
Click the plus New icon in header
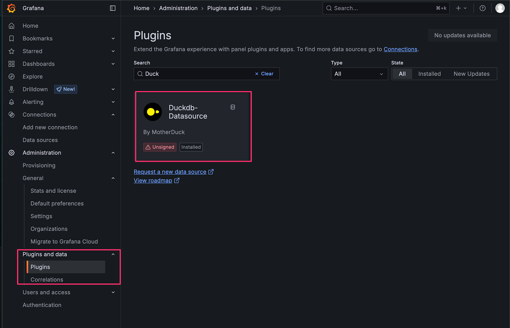458,8
